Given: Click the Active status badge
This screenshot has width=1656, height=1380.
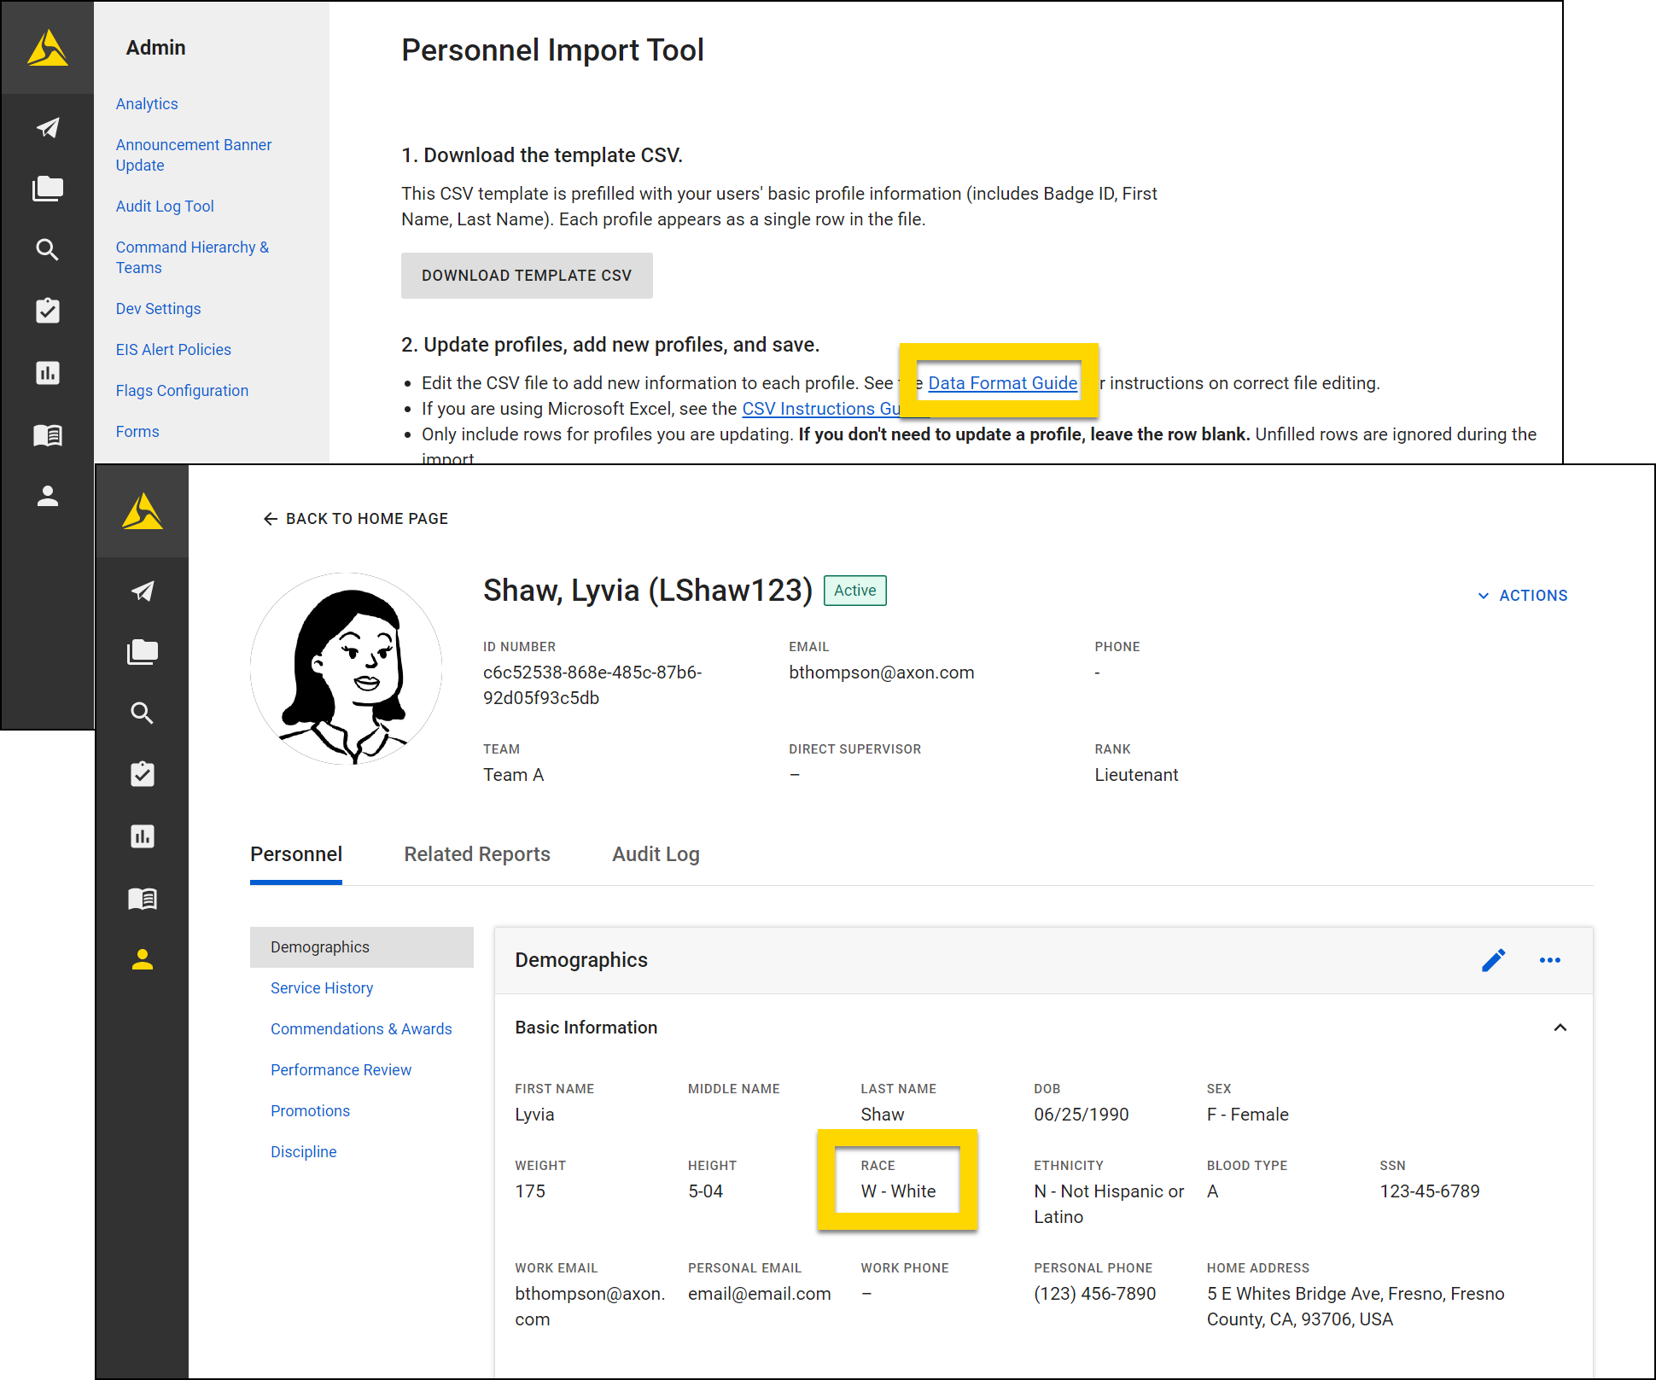Looking at the screenshot, I should click(x=854, y=590).
